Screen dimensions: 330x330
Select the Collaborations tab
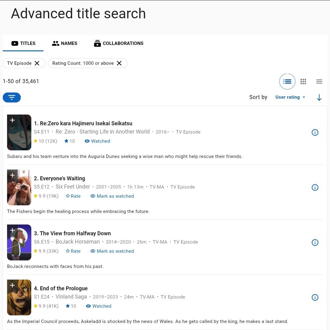click(x=119, y=43)
